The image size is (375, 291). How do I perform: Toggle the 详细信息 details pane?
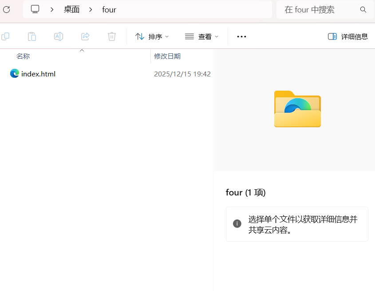click(348, 36)
